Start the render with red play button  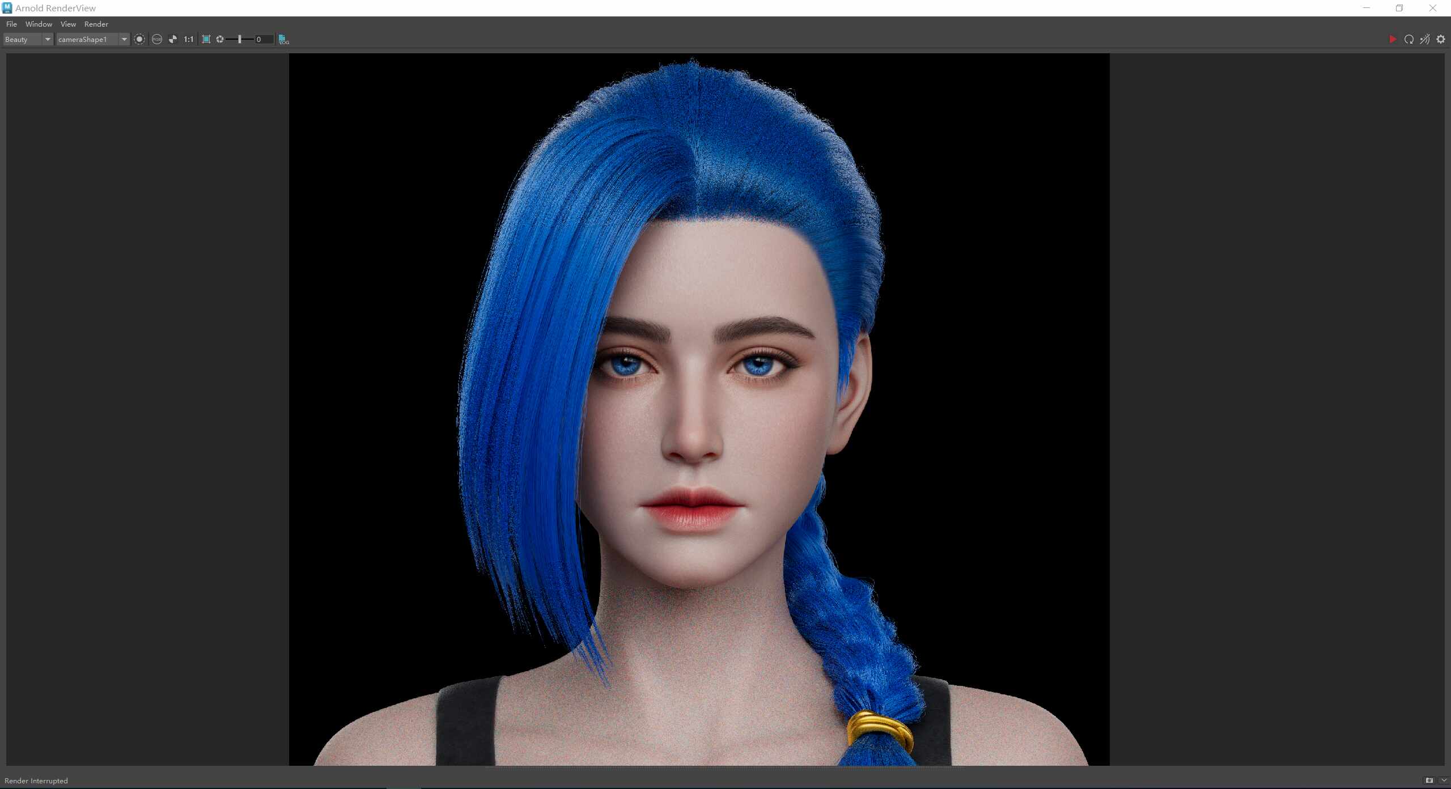click(x=1393, y=39)
